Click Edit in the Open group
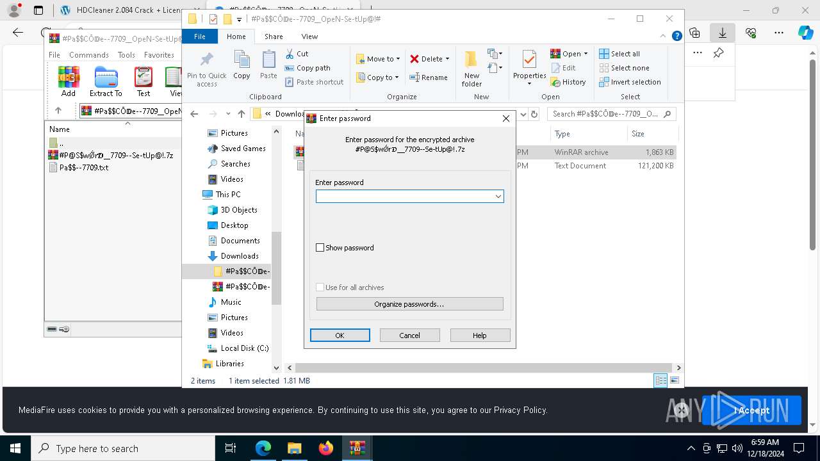The width and height of the screenshot is (820, 461). [x=563, y=68]
